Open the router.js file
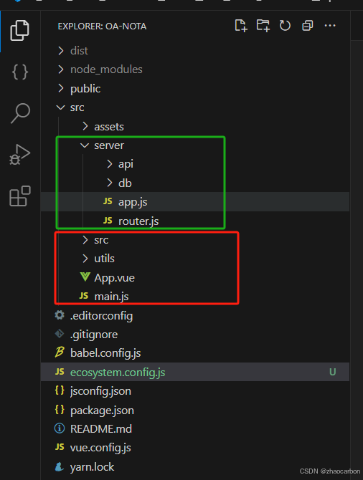The height and width of the screenshot is (480, 363). click(195, 221)
